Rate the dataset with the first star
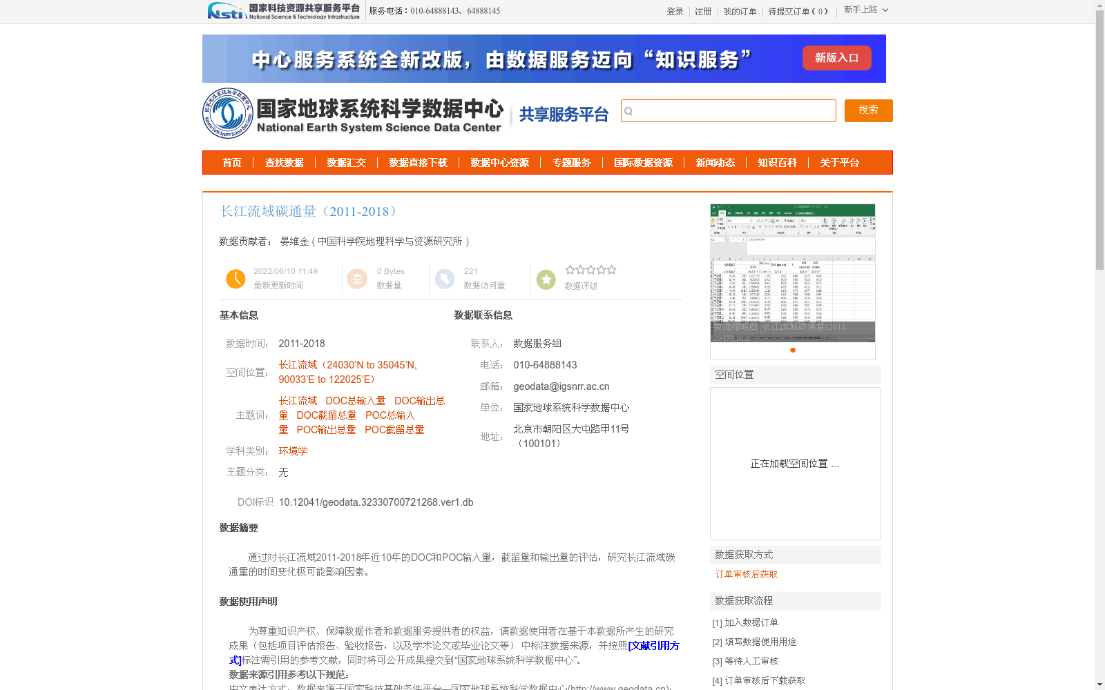Image resolution: width=1105 pixels, height=690 pixels. 570,270
